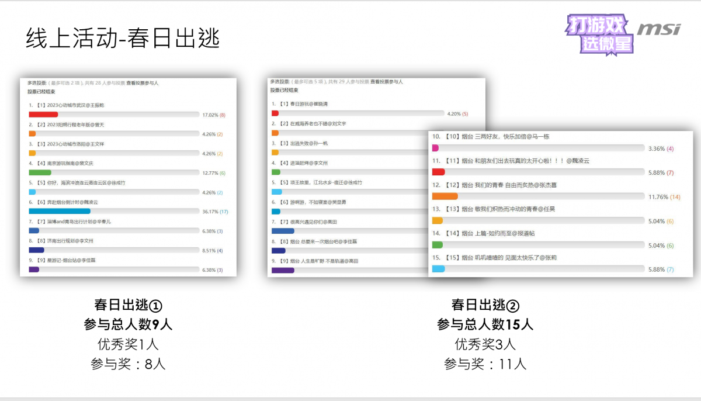The width and height of the screenshot is (701, 401).
Task: Click the purple bar for 星游记-烟台站
Action: click(34, 269)
